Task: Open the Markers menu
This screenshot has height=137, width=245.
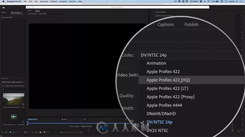Action: pyautogui.click(x=54, y=1)
